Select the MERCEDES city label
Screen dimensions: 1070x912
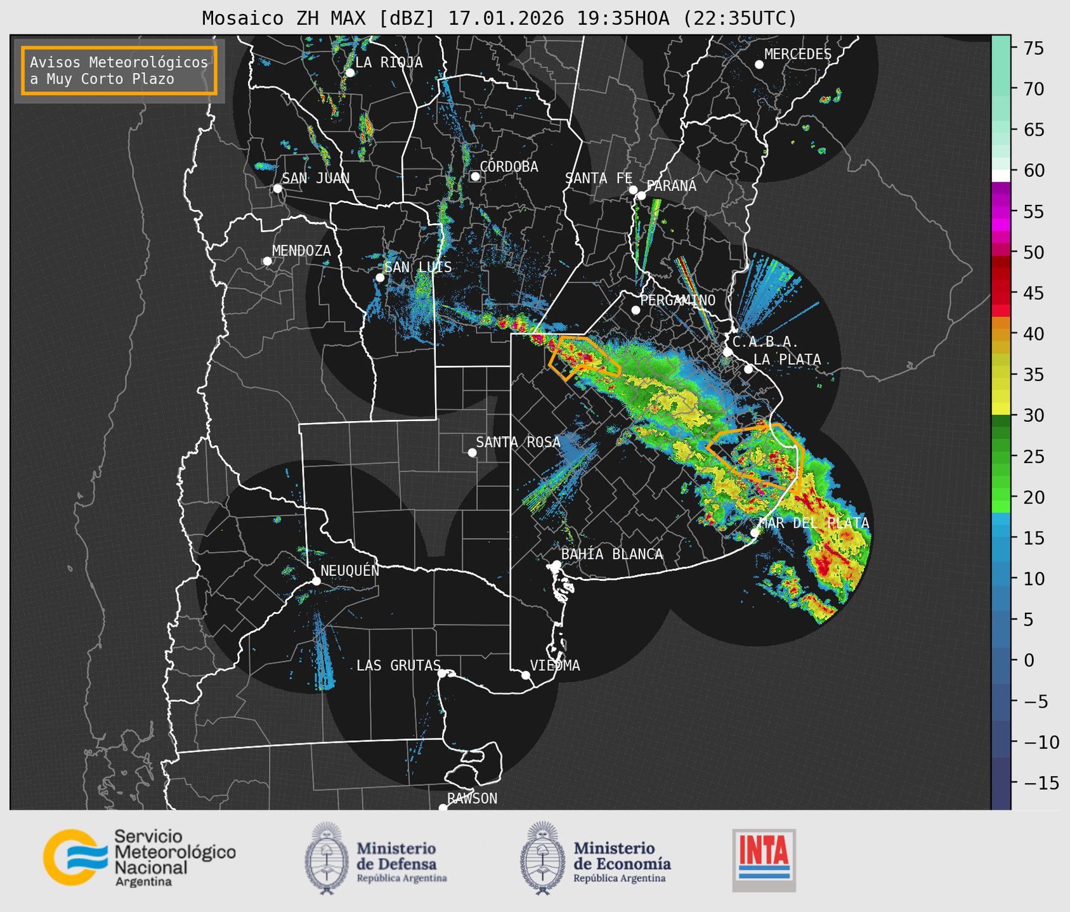798,55
